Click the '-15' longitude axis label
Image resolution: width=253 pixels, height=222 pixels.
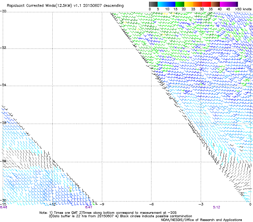(3, 204)
